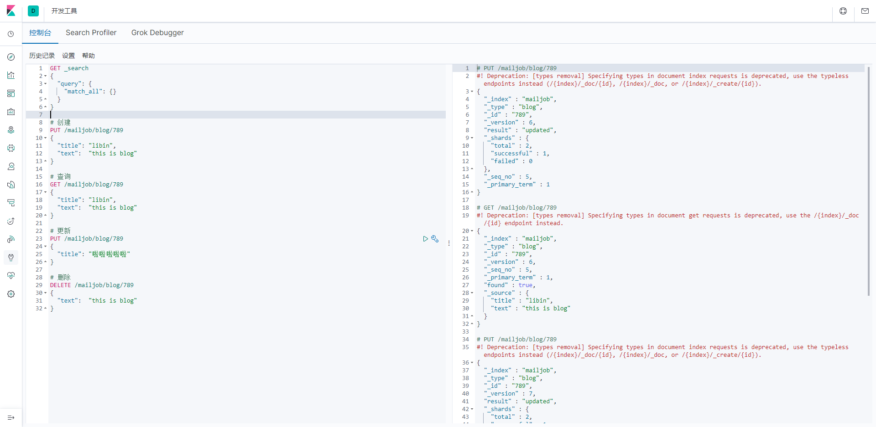Click the '# 更新' comment
This screenshot has width=876, height=427.
60,231
